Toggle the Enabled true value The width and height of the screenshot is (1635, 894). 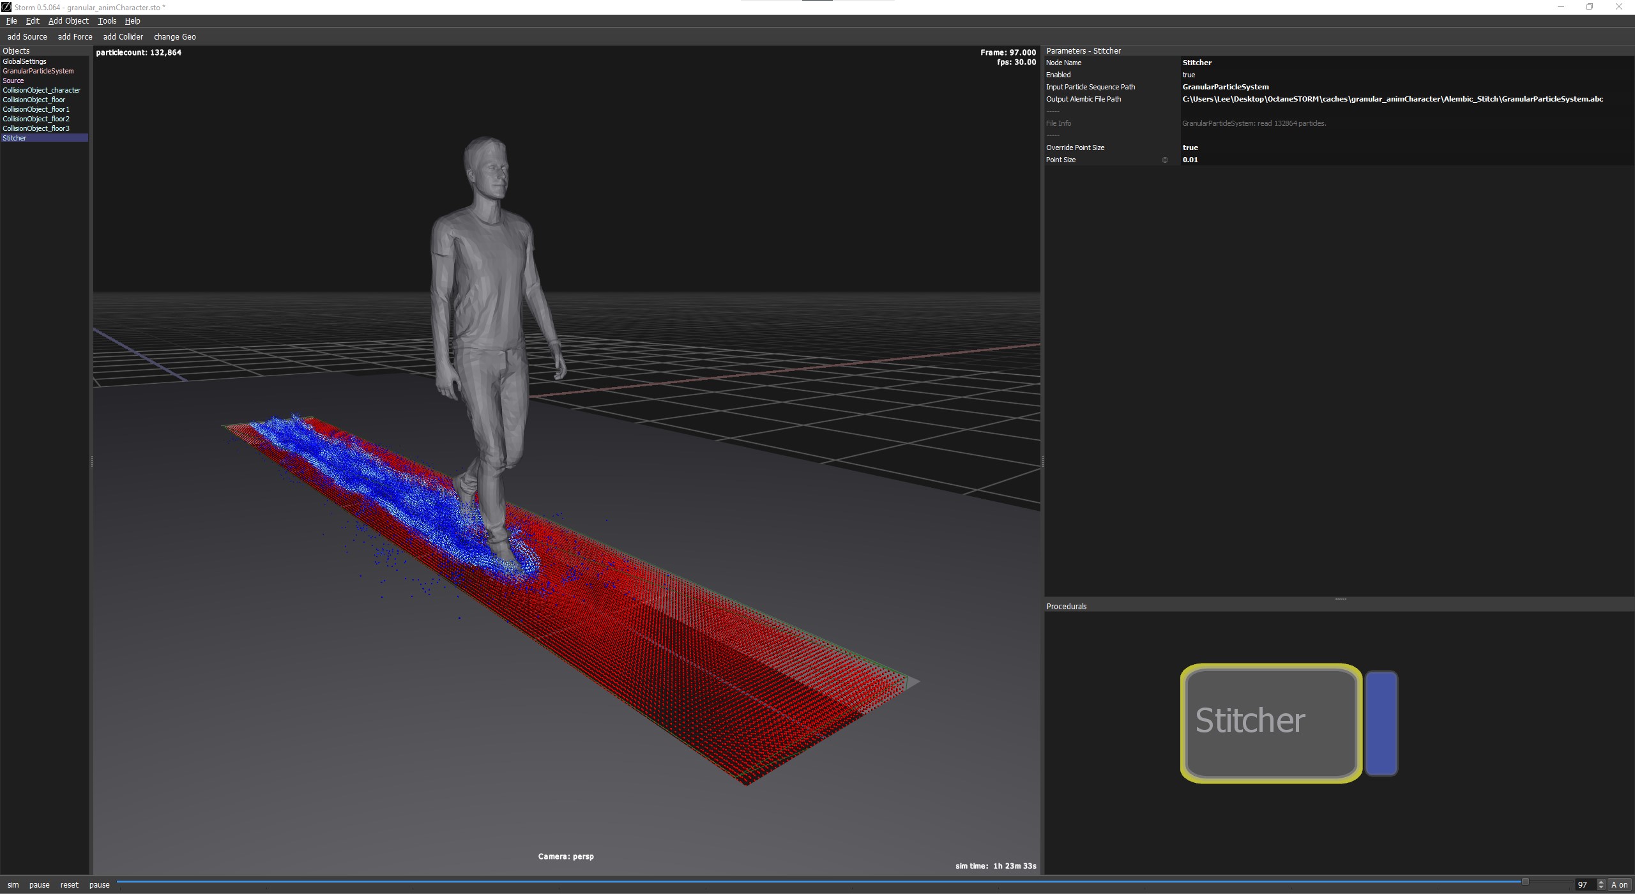click(x=1189, y=75)
